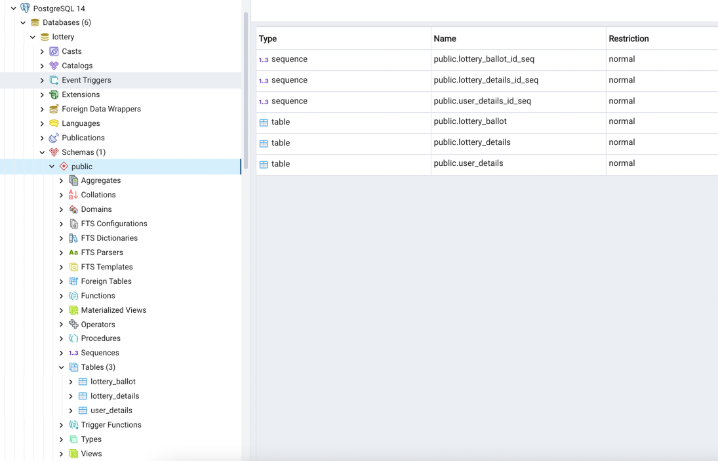Click the Domains icon

73,209
